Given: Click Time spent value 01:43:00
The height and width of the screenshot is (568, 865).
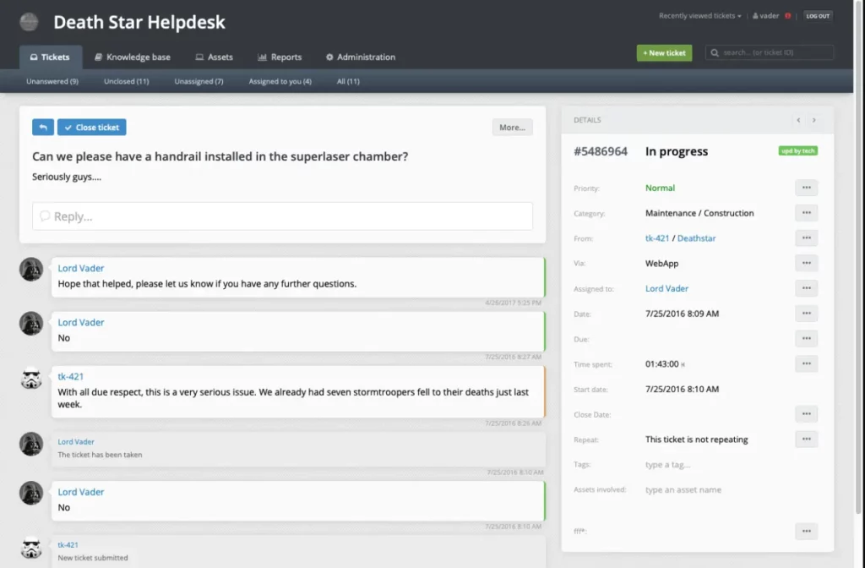Looking at the screenshot, I should [662, 363].
